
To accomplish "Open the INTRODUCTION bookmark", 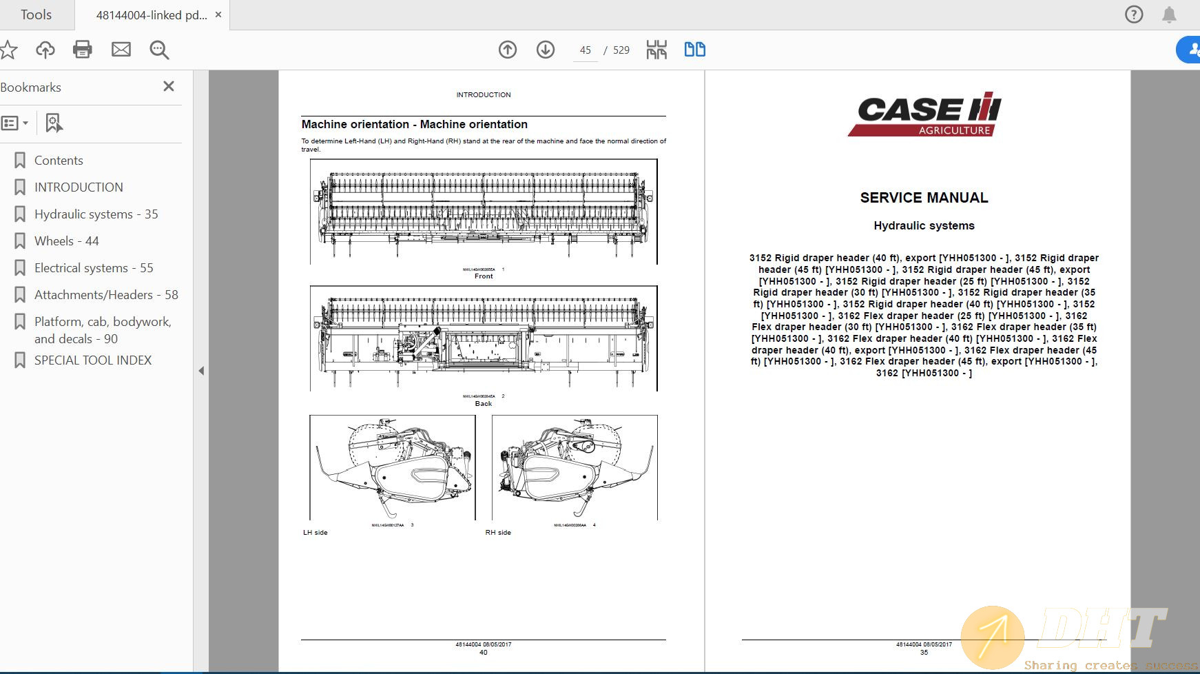I will click(x=78, y=187).
